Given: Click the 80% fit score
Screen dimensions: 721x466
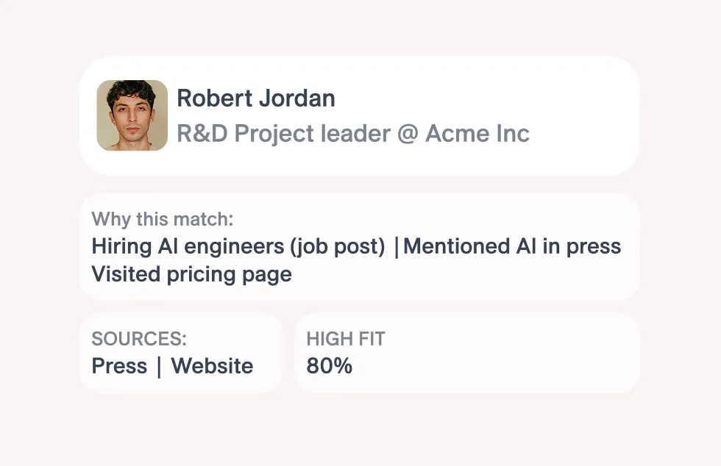Looking at the screenshot, I should (x=330, y=366).
